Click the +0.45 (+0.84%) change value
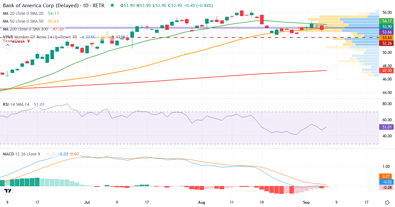The width and height of the screenshot is (395, 207). (198, 6)
